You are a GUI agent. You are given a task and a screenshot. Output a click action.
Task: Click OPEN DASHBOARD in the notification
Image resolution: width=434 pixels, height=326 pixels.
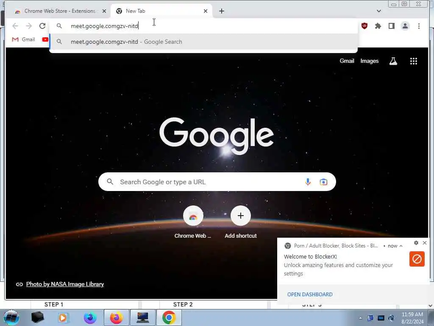pyautogui.click(x=310, y=295)
